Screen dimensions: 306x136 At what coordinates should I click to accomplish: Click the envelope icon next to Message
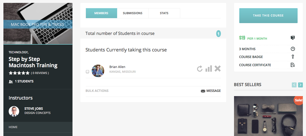203,91
